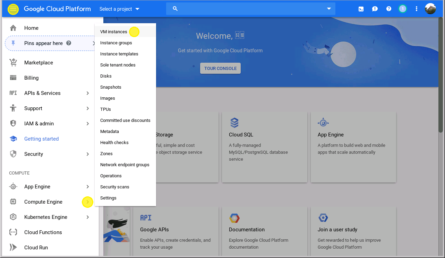Expand the IAM & admin submenu chevron

(x=88, y=124)
